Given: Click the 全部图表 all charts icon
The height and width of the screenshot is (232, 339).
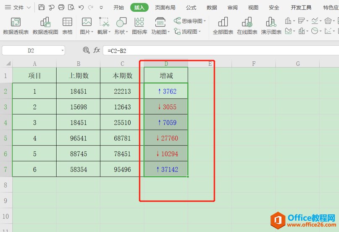Looking at the screenshot, I should pyautogui.click(x=223, y=26).
